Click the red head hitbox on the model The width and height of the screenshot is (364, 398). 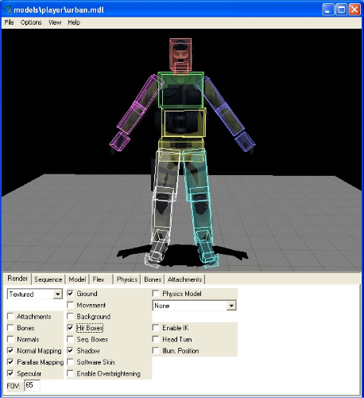180,54
